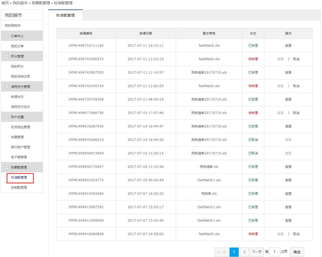Click 首页 in the breadcrumb
The width and height of the screenshot is (322, 257).
pos(5,3)
